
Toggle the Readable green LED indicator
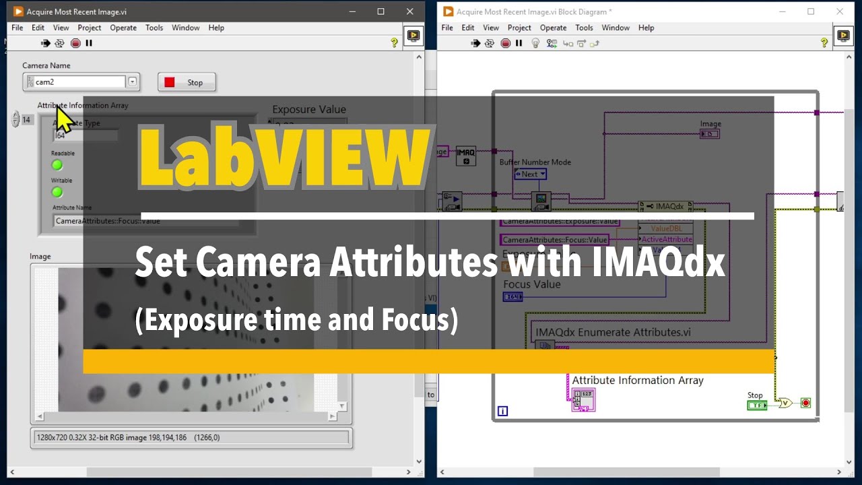click(x=57, y=164)
